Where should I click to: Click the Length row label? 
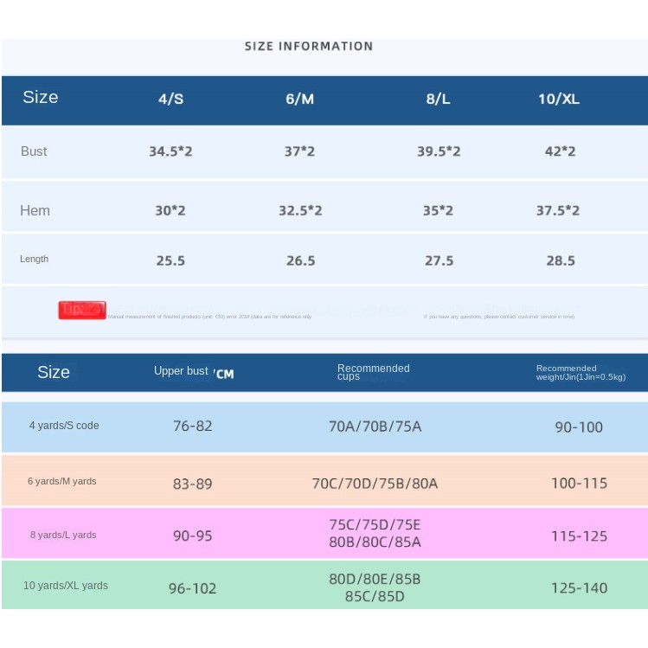(x=35, y=260)
